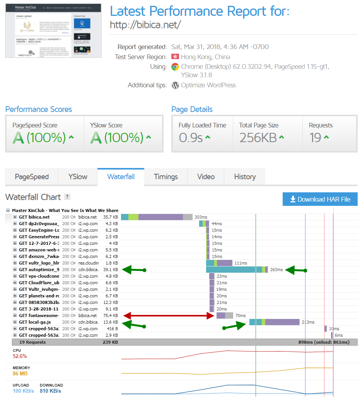Expand the GET fontawesome- request row

click(15, 316)
